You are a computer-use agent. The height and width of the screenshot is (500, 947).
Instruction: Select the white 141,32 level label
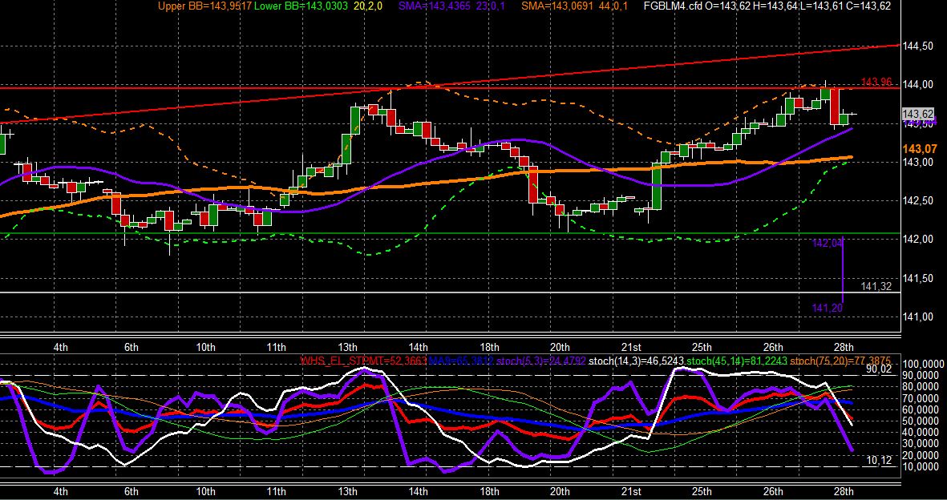(x=877, y=286)
